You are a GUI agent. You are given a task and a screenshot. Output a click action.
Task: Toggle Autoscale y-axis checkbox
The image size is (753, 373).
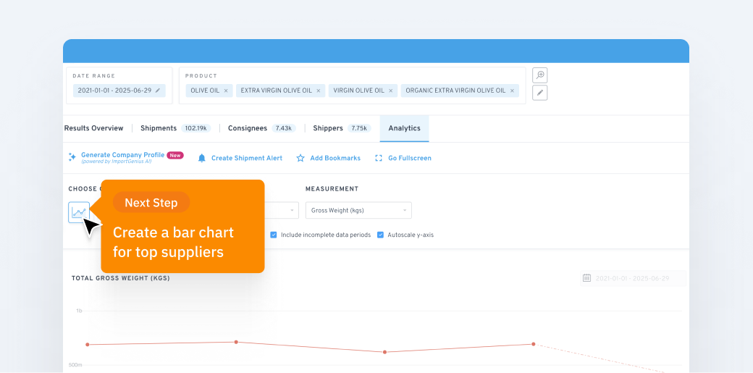(x=380, y=235)
